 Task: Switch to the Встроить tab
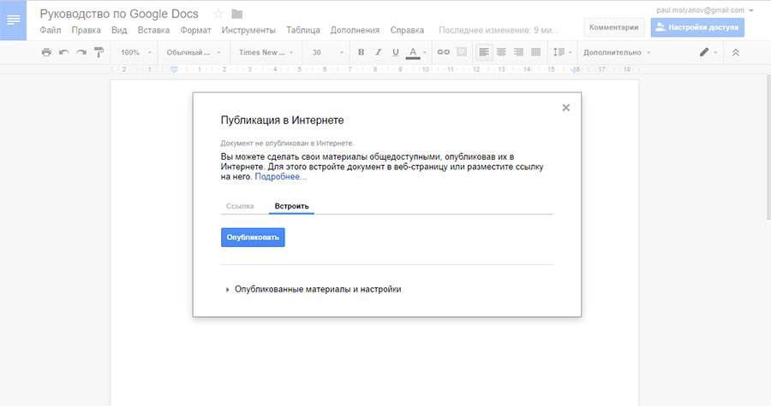pos(291,206)
